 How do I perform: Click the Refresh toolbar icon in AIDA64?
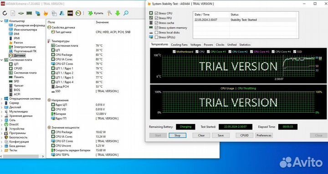pyautogui.click(x=5, y=13)
